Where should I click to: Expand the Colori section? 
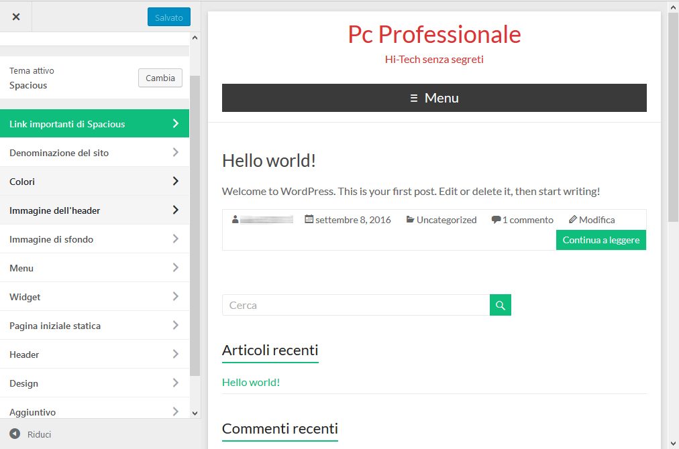pos(175,181)
